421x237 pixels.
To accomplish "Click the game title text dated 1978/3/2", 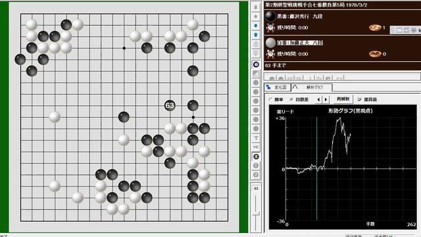I will pos(316,5).
